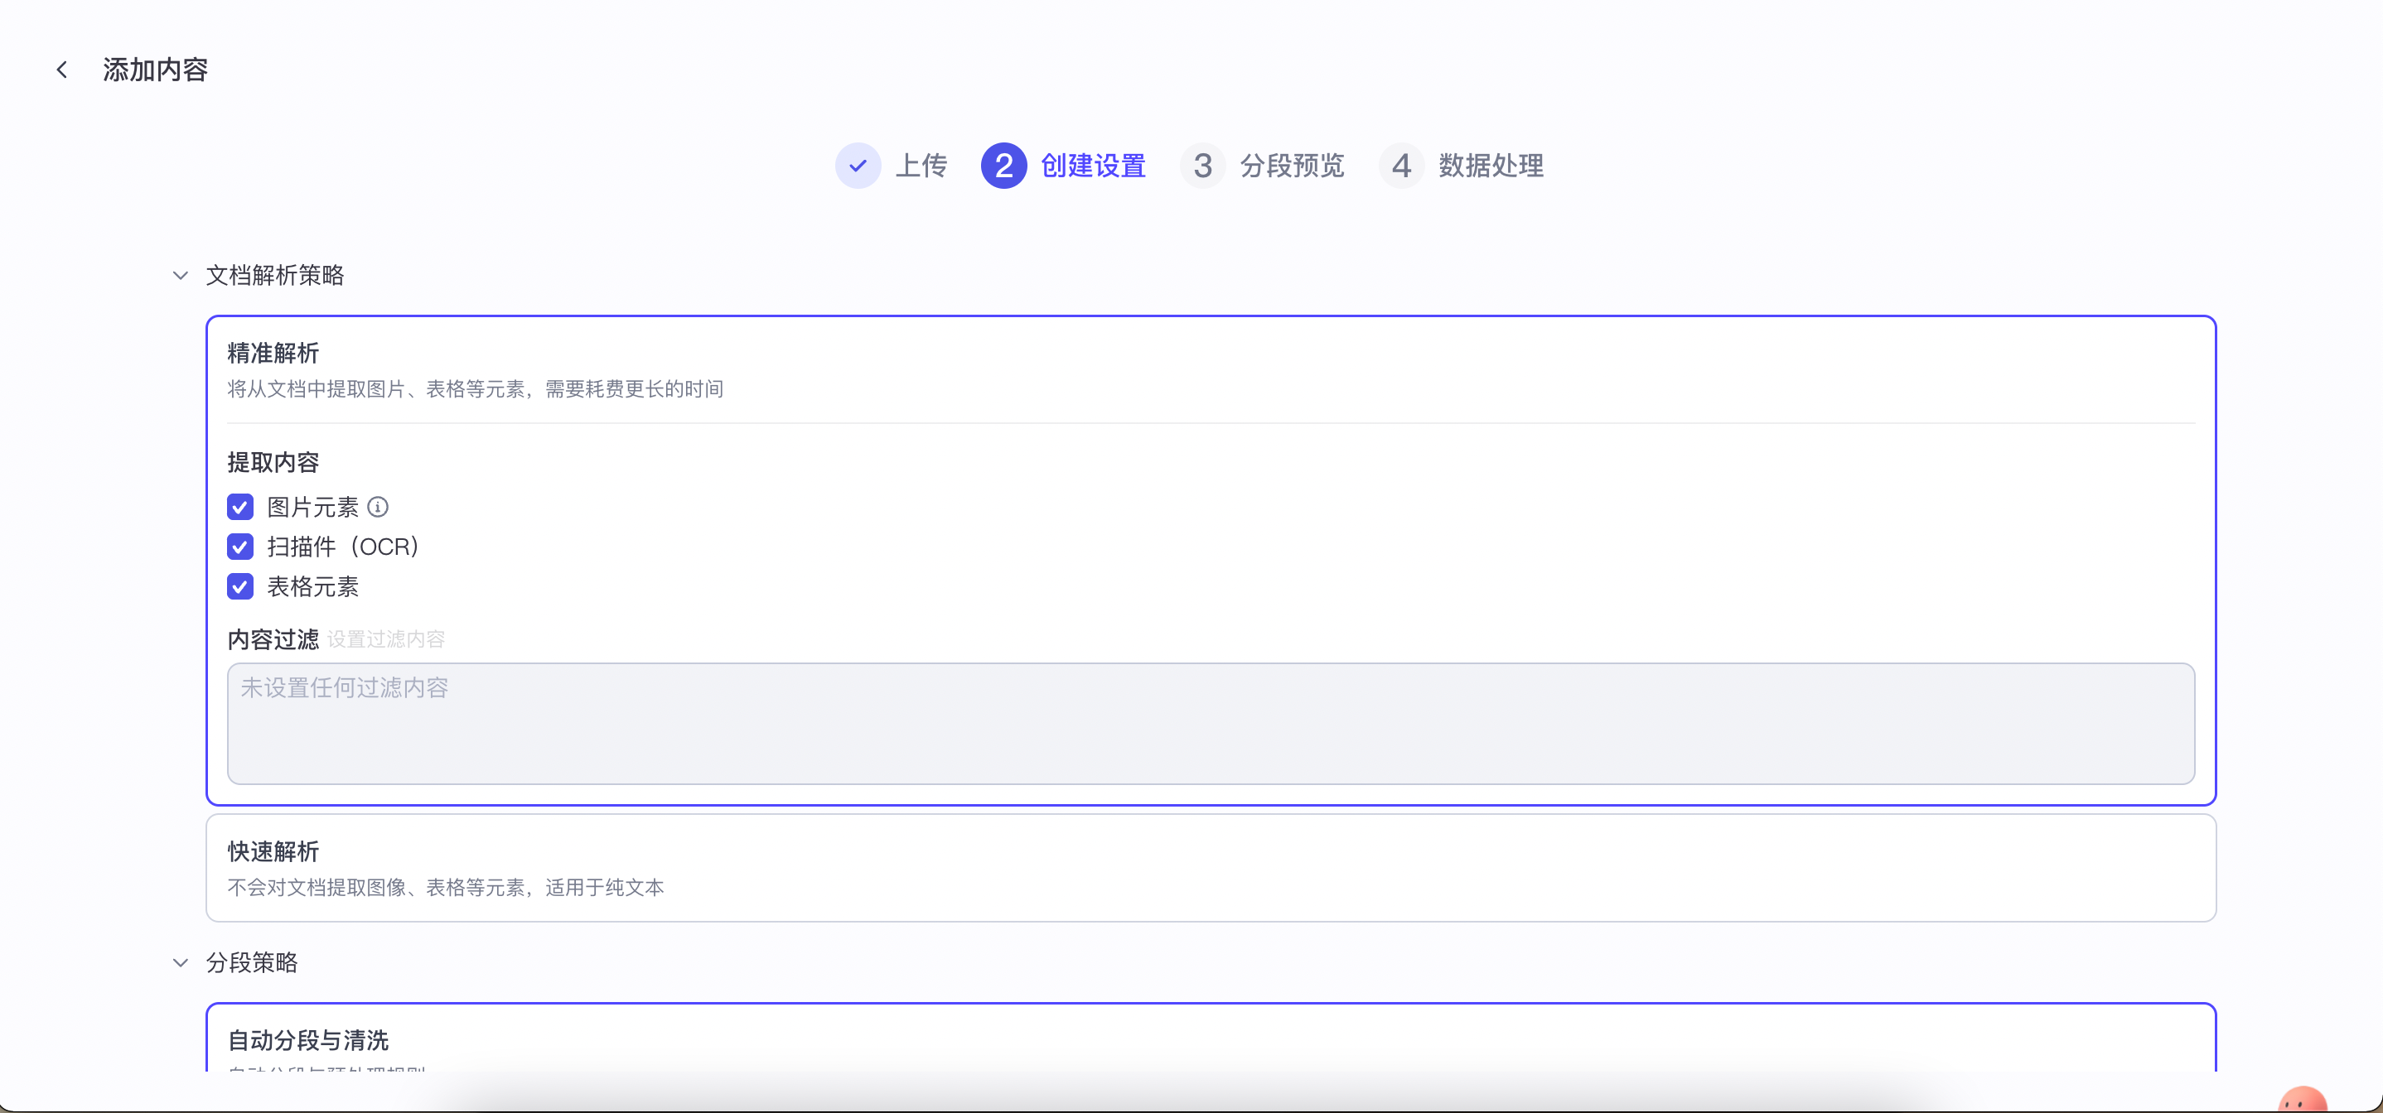Viewport: 2383px width, 1113px height.
Task: Select the 精准解析 option header
Action: point(273,353)
